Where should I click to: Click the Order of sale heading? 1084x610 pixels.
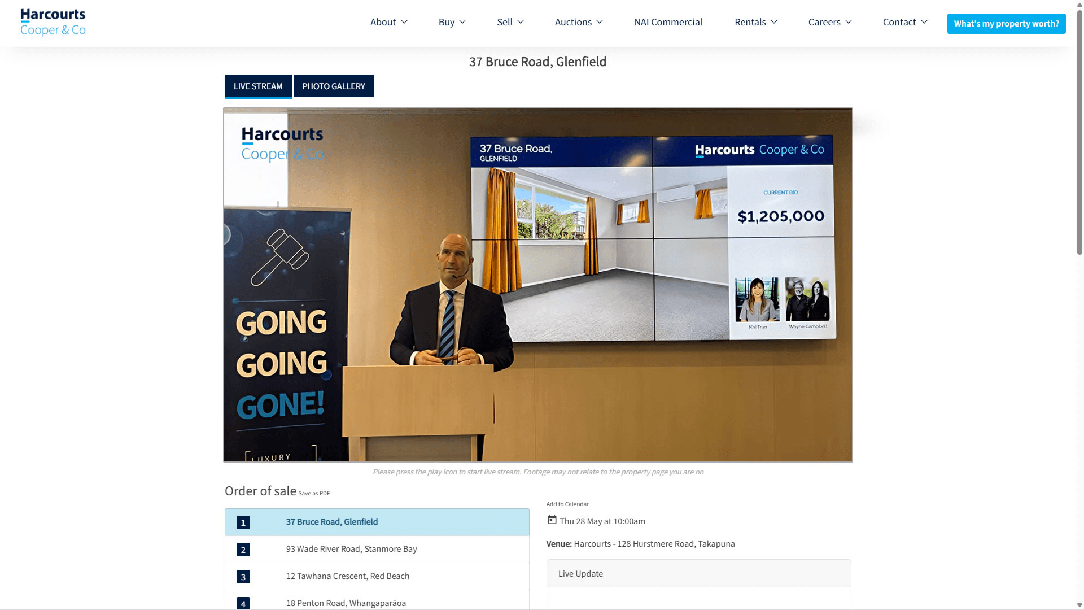(260, 491)
